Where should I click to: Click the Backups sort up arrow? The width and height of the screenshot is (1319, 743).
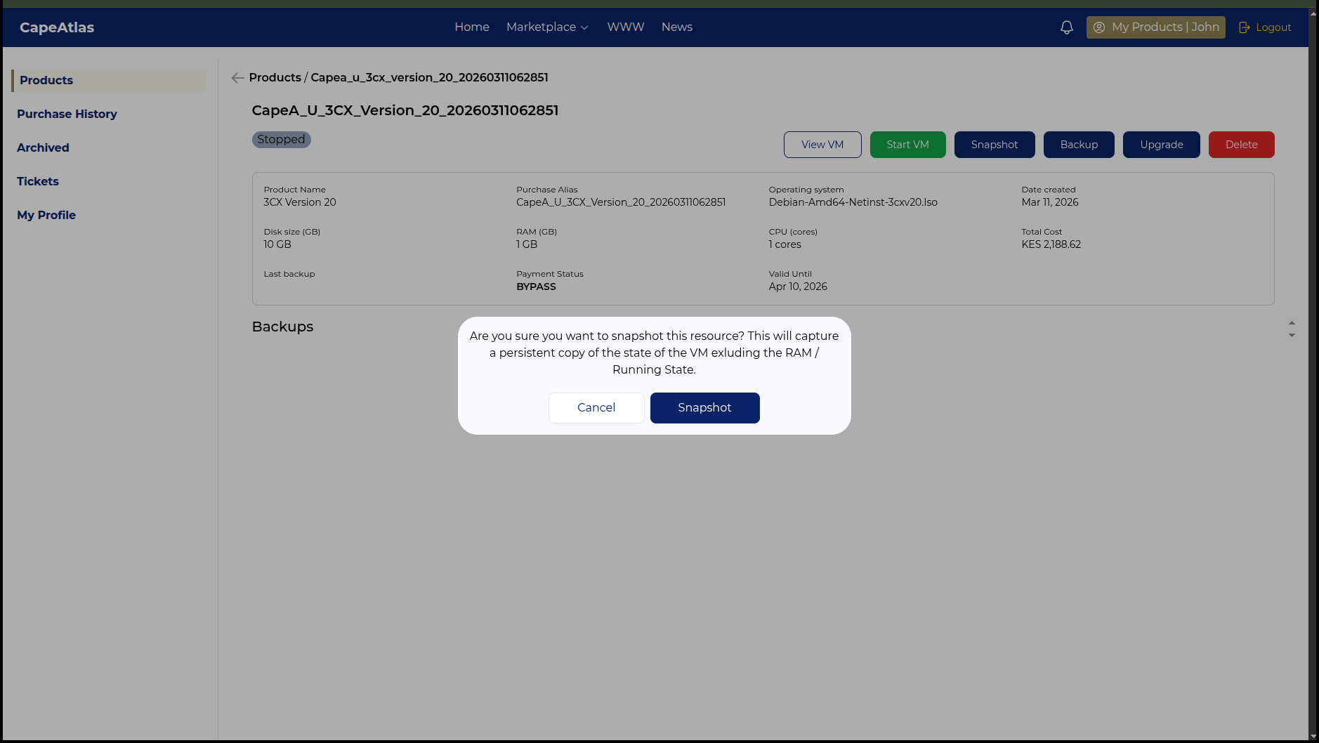point(1292,323)
